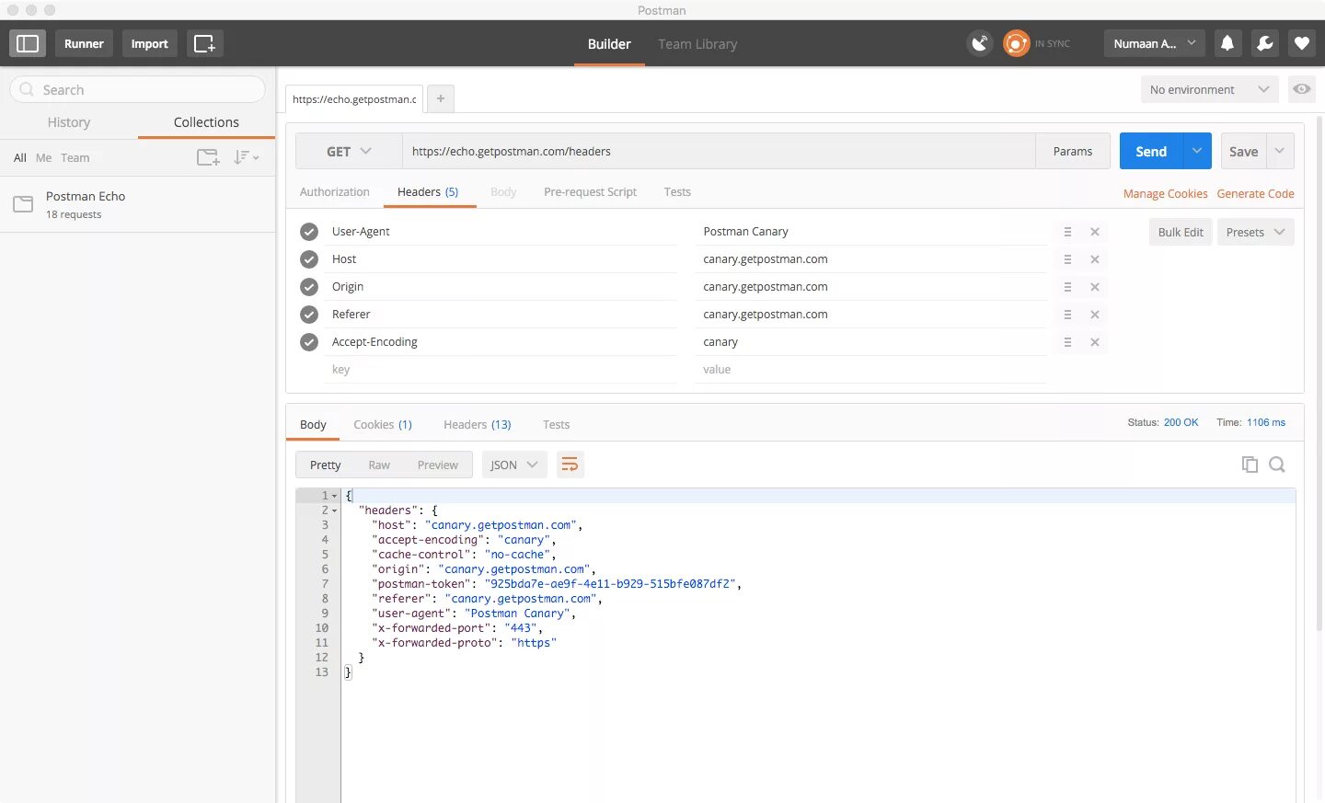Click the User-Agent row drag handle
This screenshot has width=1325, height=803.
pyautogui.click(x=1067, y=232)
